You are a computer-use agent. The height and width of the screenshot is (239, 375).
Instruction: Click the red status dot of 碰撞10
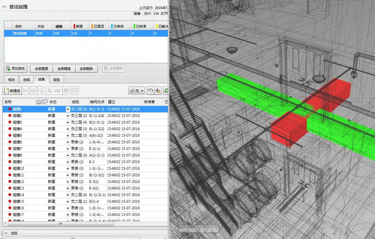pos(10,168)
